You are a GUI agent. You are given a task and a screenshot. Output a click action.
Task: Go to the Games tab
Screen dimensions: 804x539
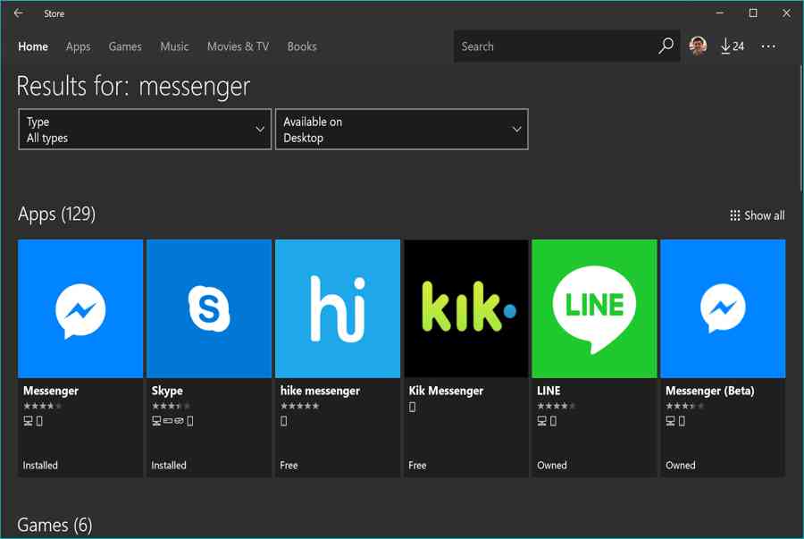click(x=125, y=46)
